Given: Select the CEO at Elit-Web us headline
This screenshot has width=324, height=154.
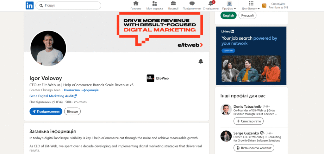Looking at the screenshot, I should pyautogui.click(x=81, y=85).
